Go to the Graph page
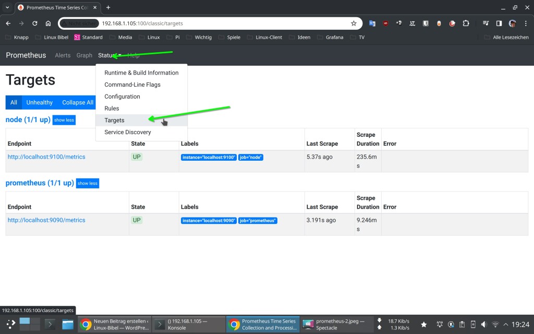 84,55
